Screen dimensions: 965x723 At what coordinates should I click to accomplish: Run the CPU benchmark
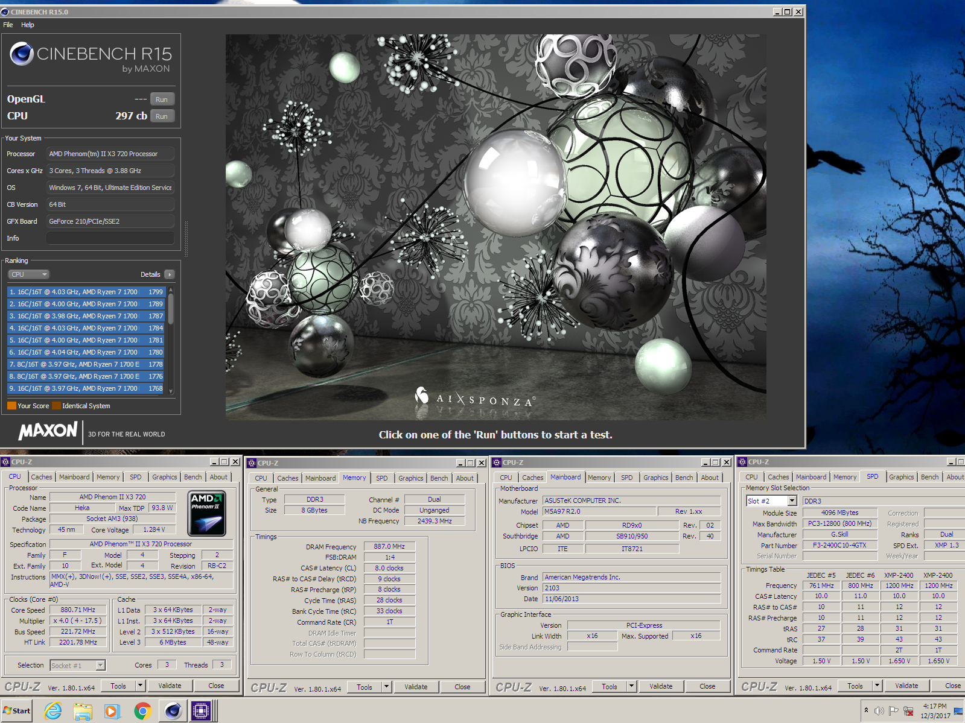[x=162, y=116]
